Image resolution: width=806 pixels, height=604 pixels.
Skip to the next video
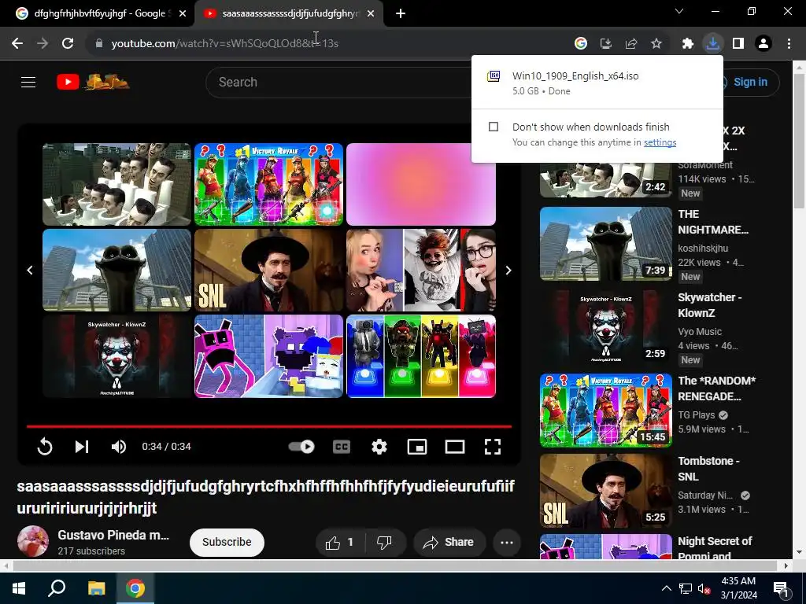[82, 447]
